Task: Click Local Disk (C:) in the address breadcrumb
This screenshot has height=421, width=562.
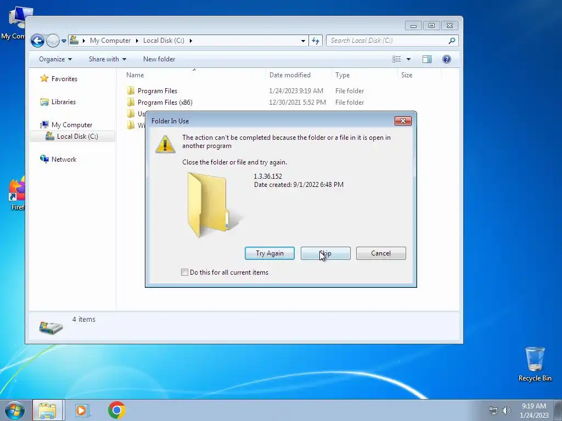Action: [164, 41]
